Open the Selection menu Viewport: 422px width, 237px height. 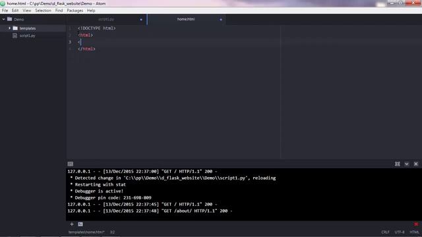[43, 11]
